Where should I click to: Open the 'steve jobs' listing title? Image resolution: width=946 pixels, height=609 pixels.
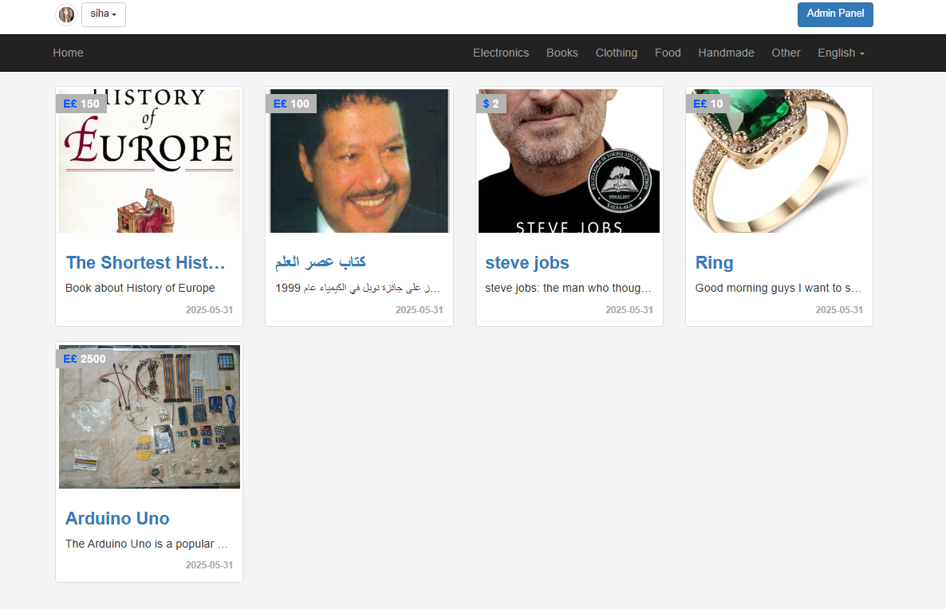click(x=526, y=263)
